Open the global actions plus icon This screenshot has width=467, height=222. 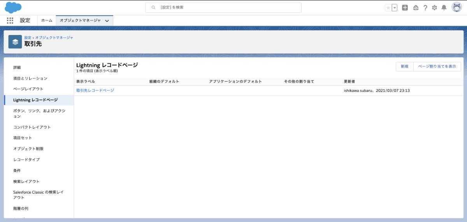(405, 8)
